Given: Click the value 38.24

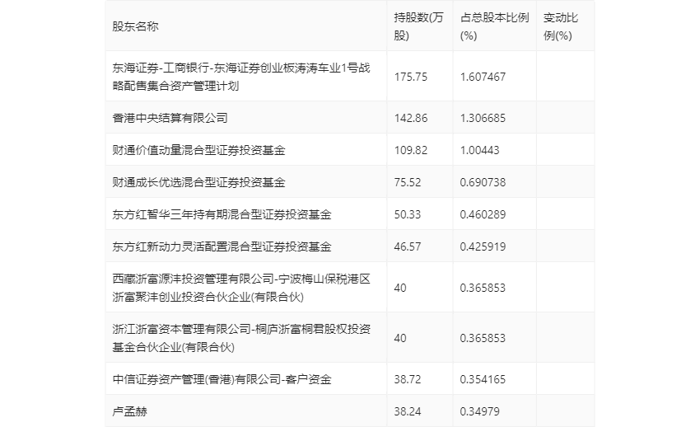Looking at the screenshot, I should coord(407,411).
